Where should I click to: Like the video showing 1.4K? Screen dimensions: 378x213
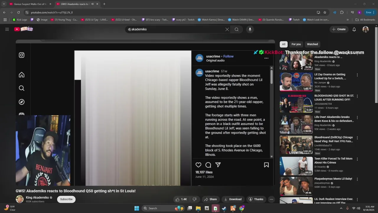click(x=181, y=199)
